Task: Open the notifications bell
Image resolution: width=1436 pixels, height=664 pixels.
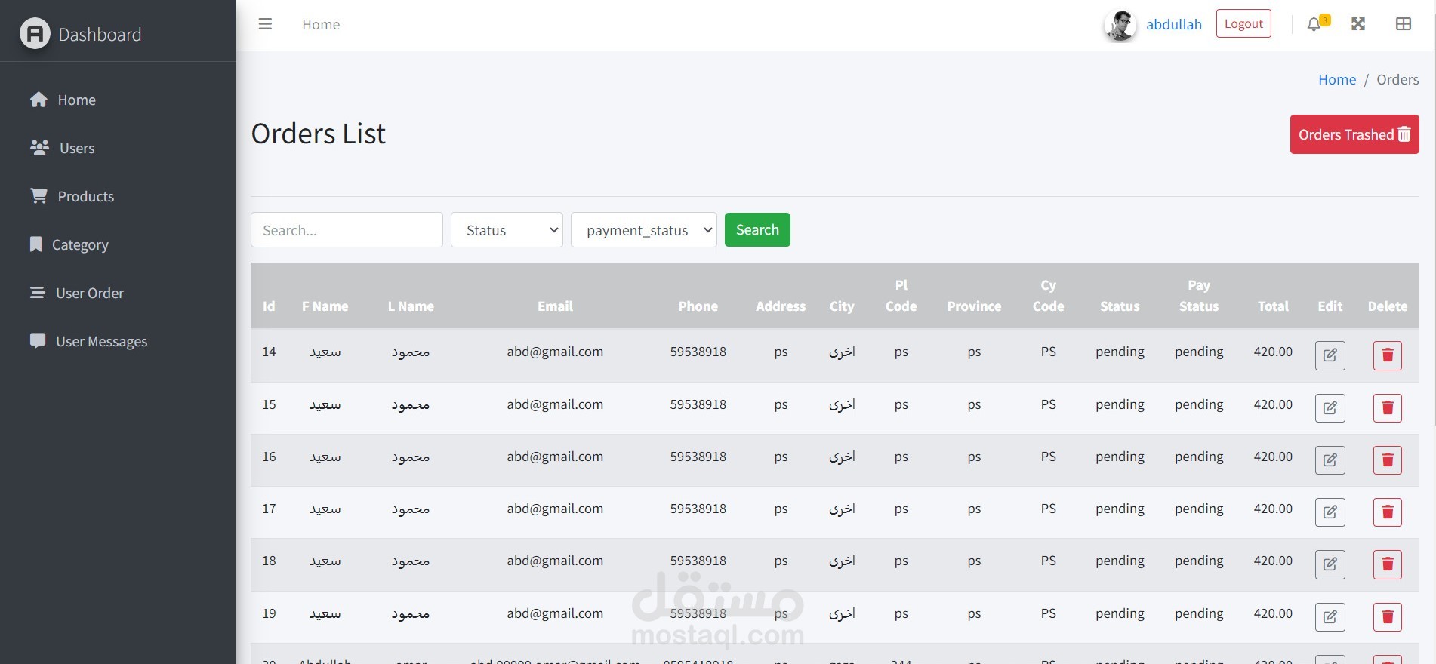Action: coord(1314,24)
